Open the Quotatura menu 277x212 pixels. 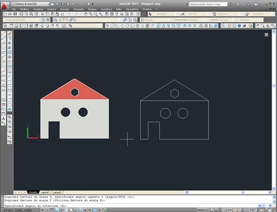pyautogui.click(x=105, y=9)
